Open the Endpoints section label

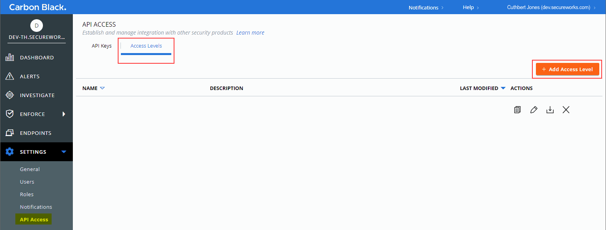click(x=36, y=133)
